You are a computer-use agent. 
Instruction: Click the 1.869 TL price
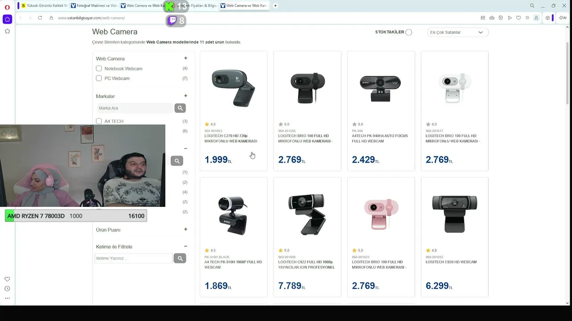pyautogui.click(x=218, y=286)
